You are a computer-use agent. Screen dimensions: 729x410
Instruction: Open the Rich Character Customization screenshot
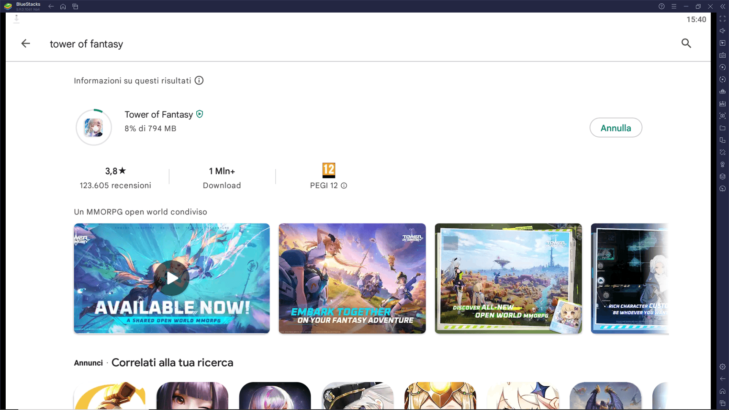click(x=630, y=278)
